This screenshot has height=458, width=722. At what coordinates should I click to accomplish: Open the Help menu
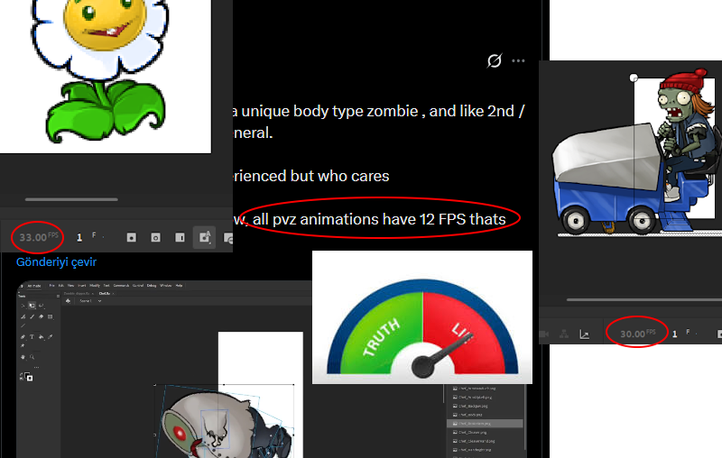179,286
